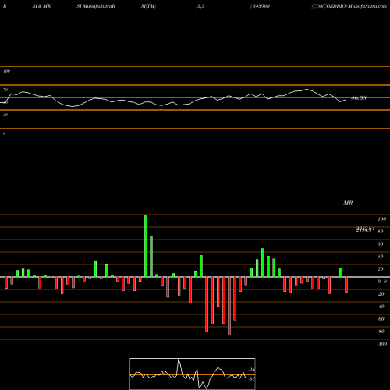Click the -40 label on MR axis
This screenshot has height=390, width=390.
(x=381, y=307)
